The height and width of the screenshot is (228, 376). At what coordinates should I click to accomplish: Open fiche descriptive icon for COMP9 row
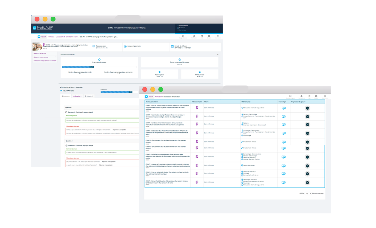[197, 116]
